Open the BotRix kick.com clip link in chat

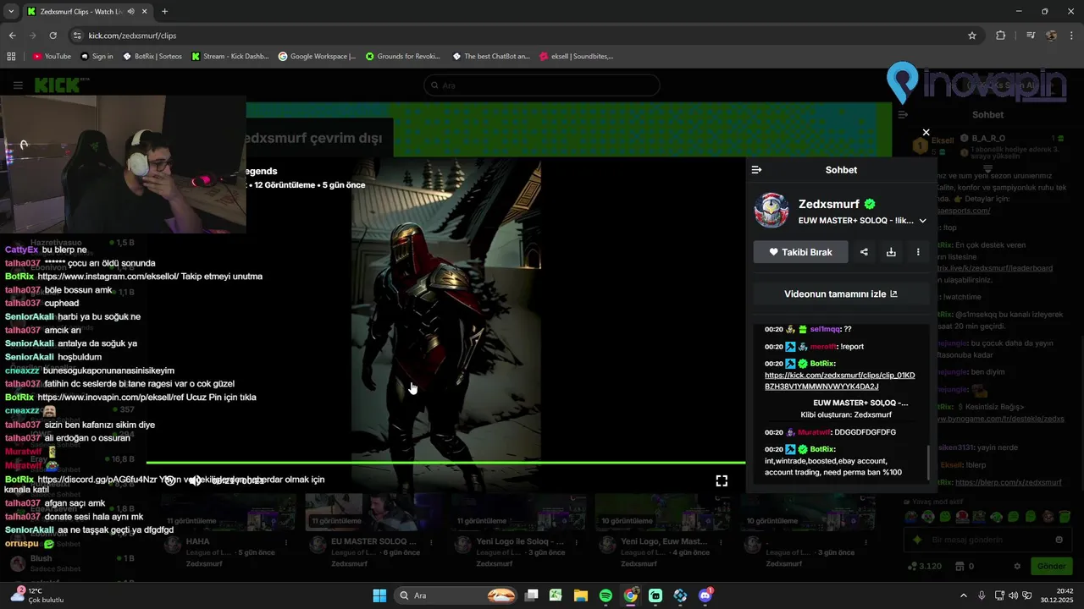[x=839, y=380]
